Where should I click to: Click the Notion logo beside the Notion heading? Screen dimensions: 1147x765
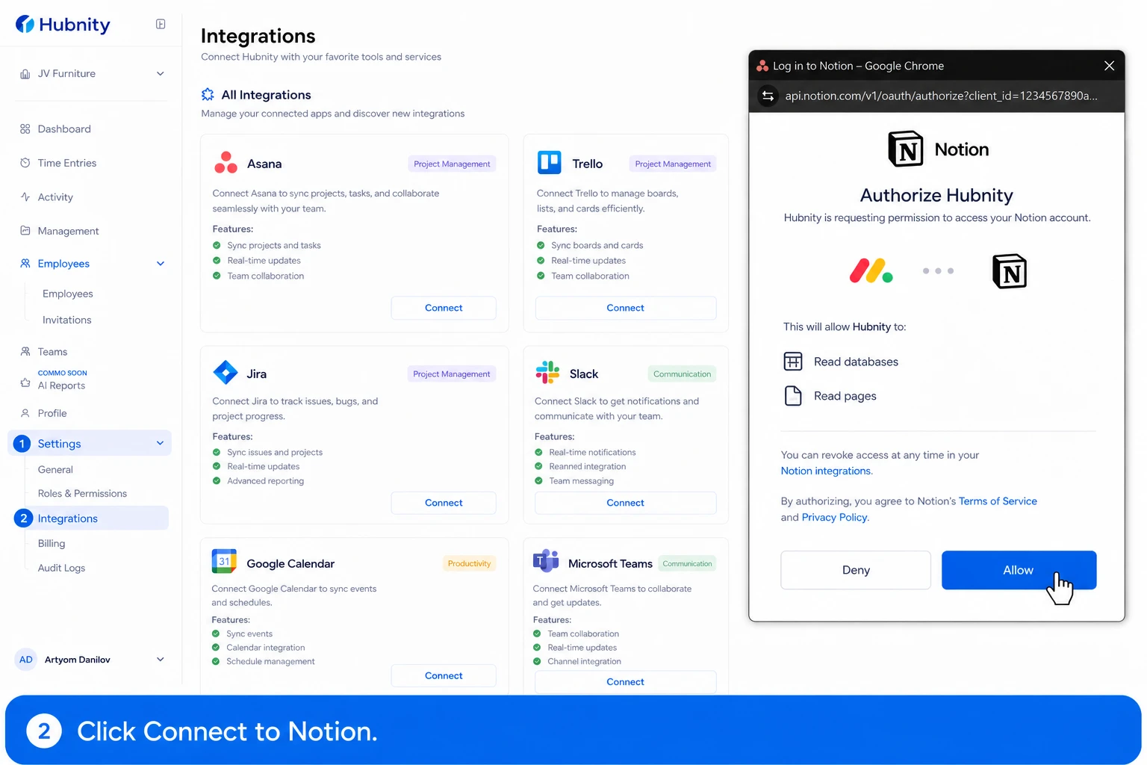click(x=906, y=149)
